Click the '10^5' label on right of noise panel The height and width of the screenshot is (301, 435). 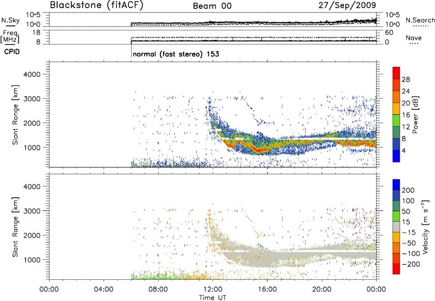pyautogui.click(x=392, y=15)
